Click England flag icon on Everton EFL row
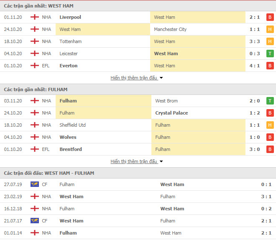 pos(35,66)
